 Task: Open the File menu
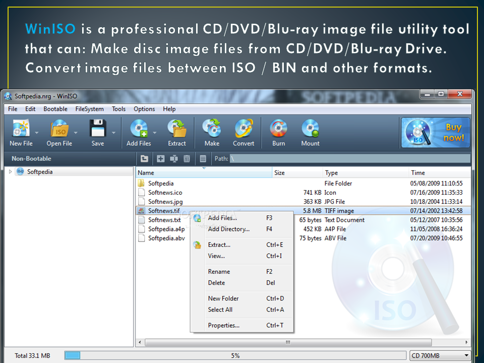point(13,109)
